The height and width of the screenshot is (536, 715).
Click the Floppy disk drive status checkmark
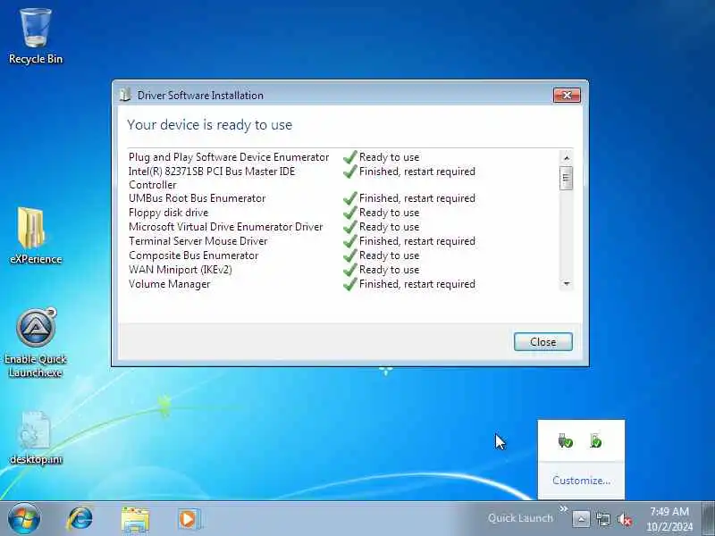click(x=349, y=213)
